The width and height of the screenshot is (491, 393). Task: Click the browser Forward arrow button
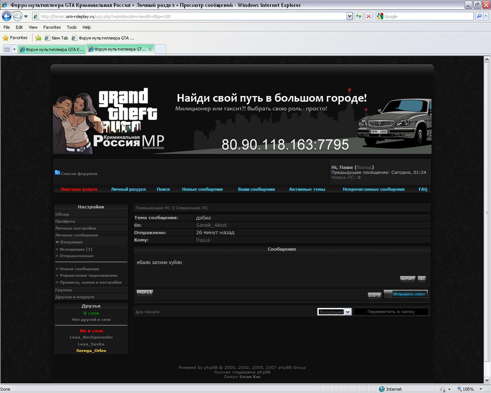[x=17, y=16]
